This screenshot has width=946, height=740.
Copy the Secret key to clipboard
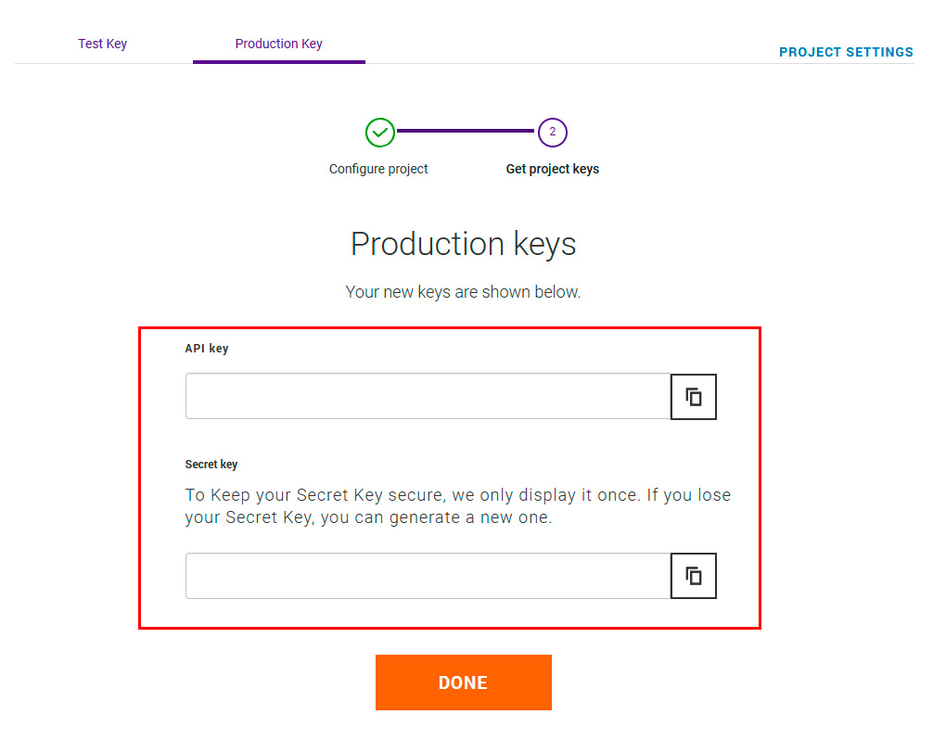click(x=694, y=576)
